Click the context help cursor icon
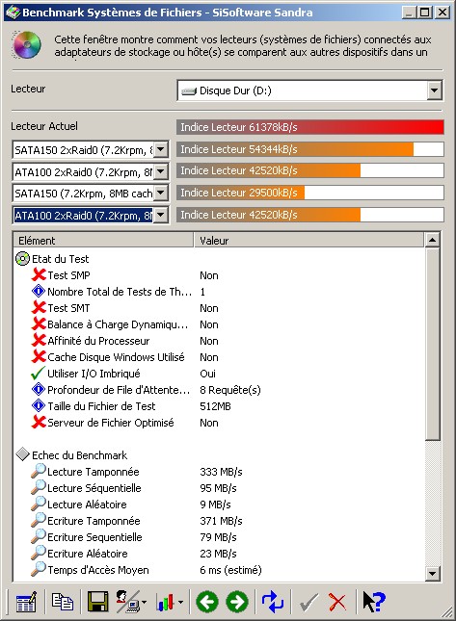This screenshot has width=456, height=621. point(374,602)
